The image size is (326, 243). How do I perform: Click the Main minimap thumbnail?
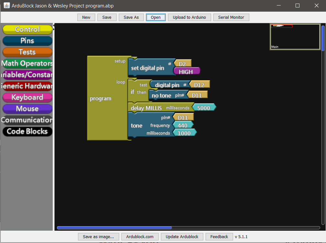tap(295, 37)
